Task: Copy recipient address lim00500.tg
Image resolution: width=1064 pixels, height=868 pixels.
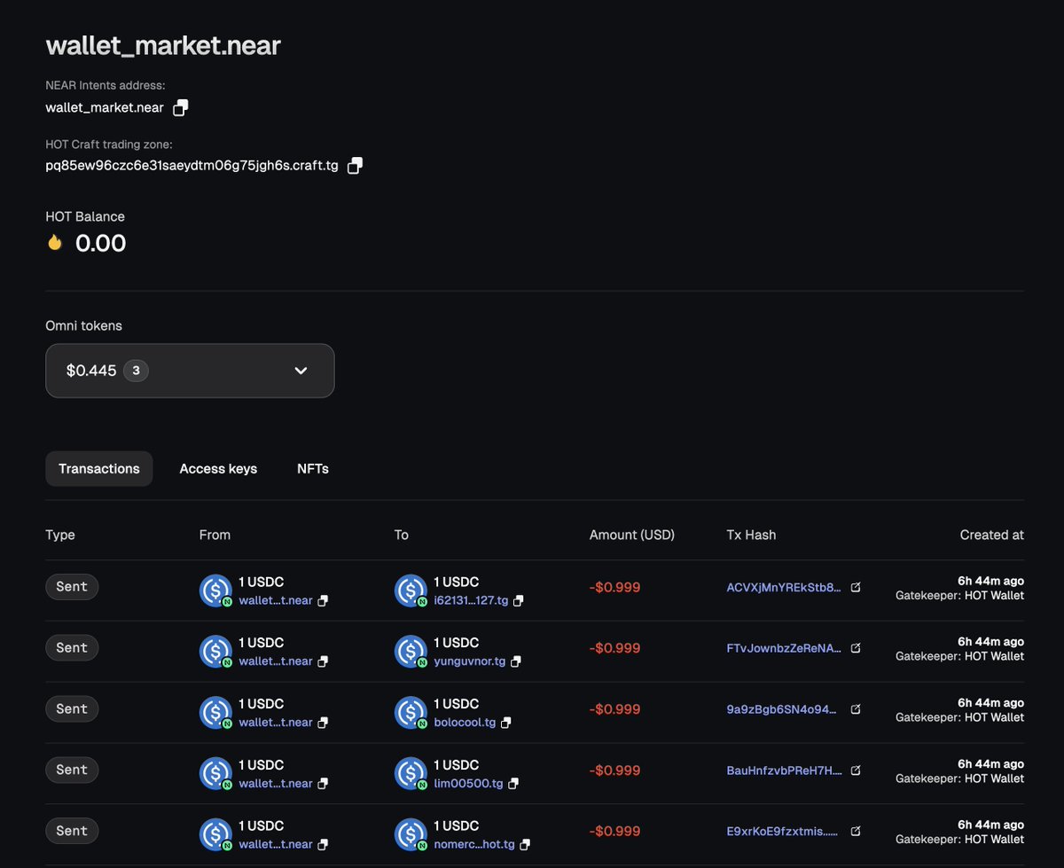Action: (x=513, y=784)
